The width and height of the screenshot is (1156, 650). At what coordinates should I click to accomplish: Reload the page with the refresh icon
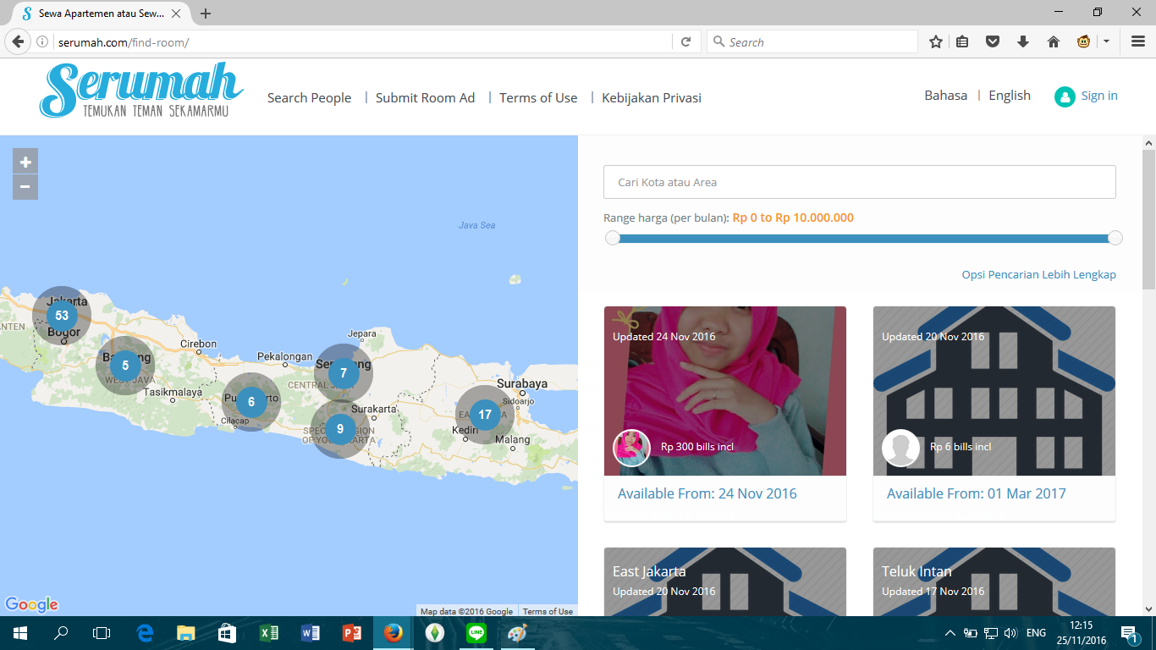686,41
